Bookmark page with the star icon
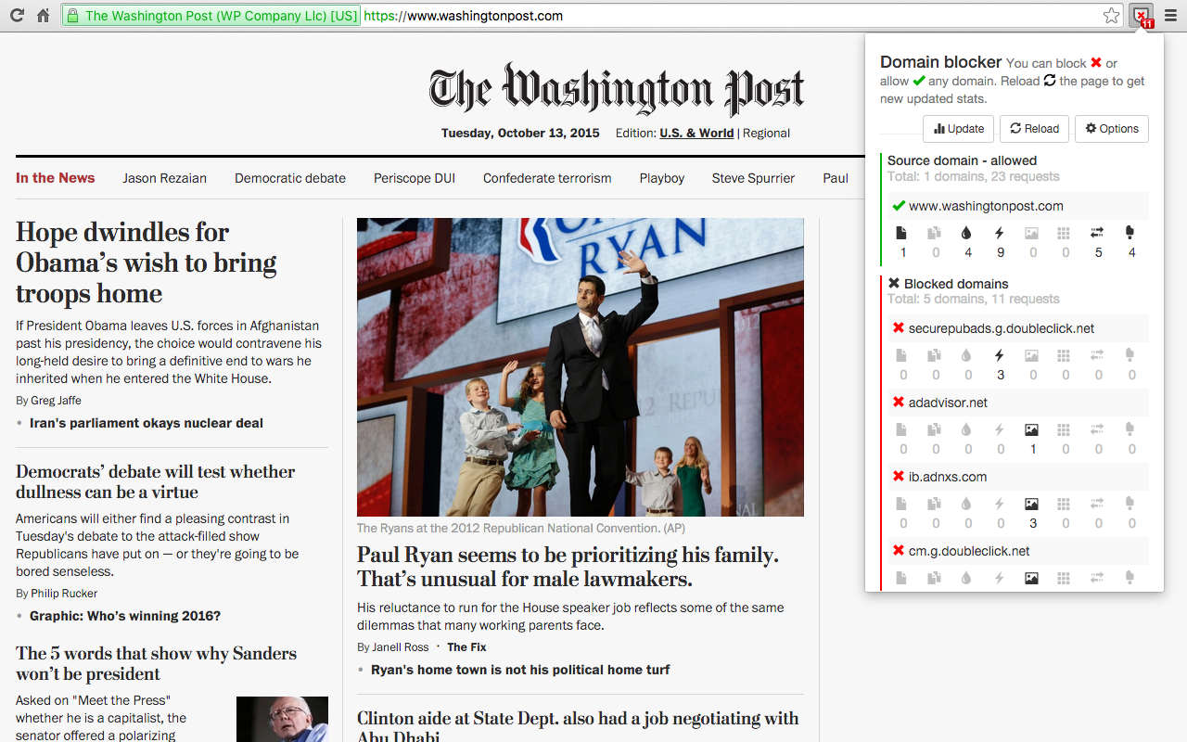The image size is (1187, 742). click(x=1111, y=16)
